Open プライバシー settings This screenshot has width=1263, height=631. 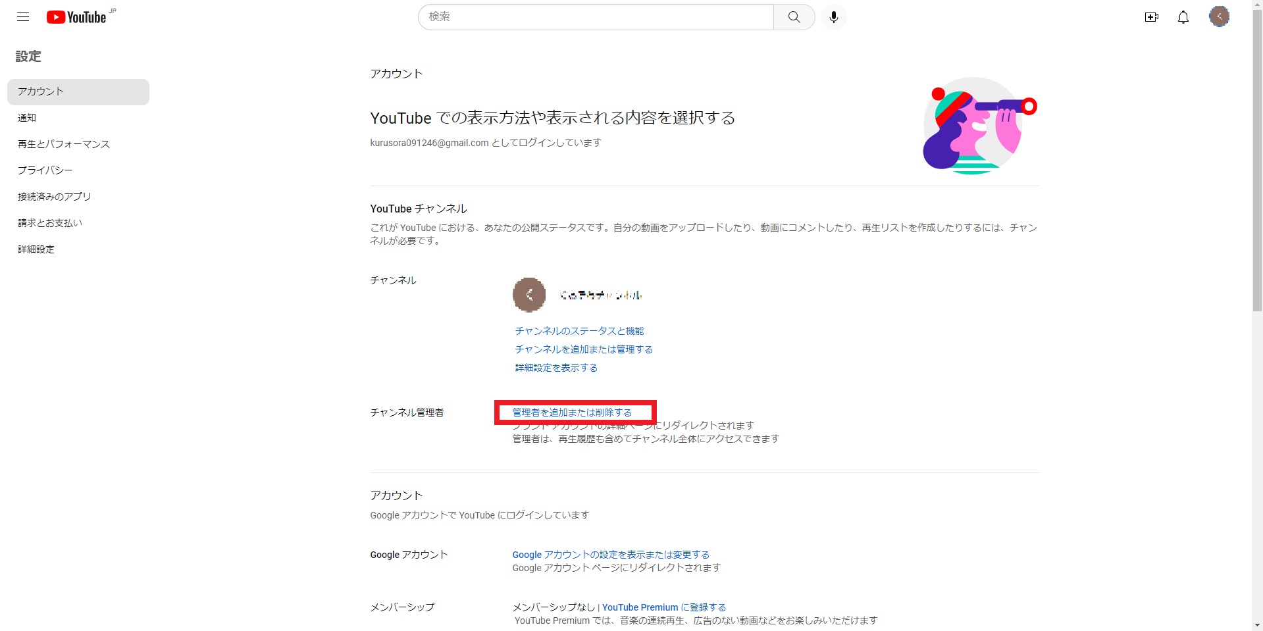pos(45,170)
